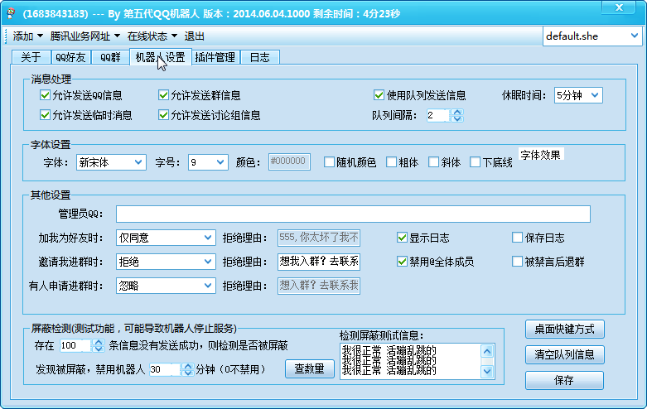Increase failed message count via up arrow

click(99, 342)
